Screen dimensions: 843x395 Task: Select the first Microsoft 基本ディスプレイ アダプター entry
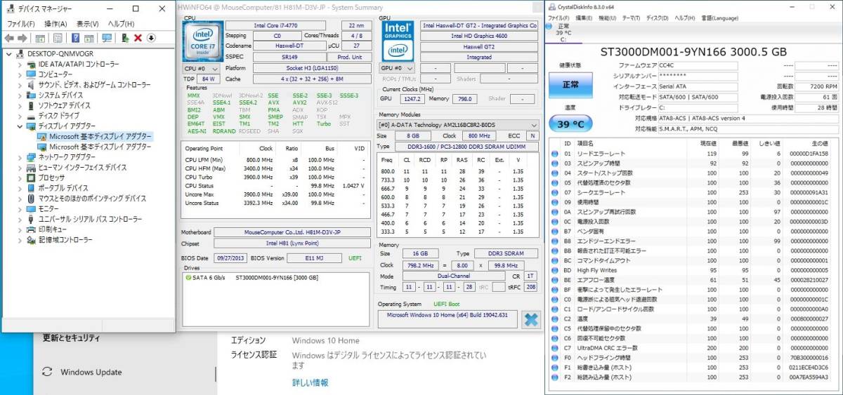coord(93,137)
